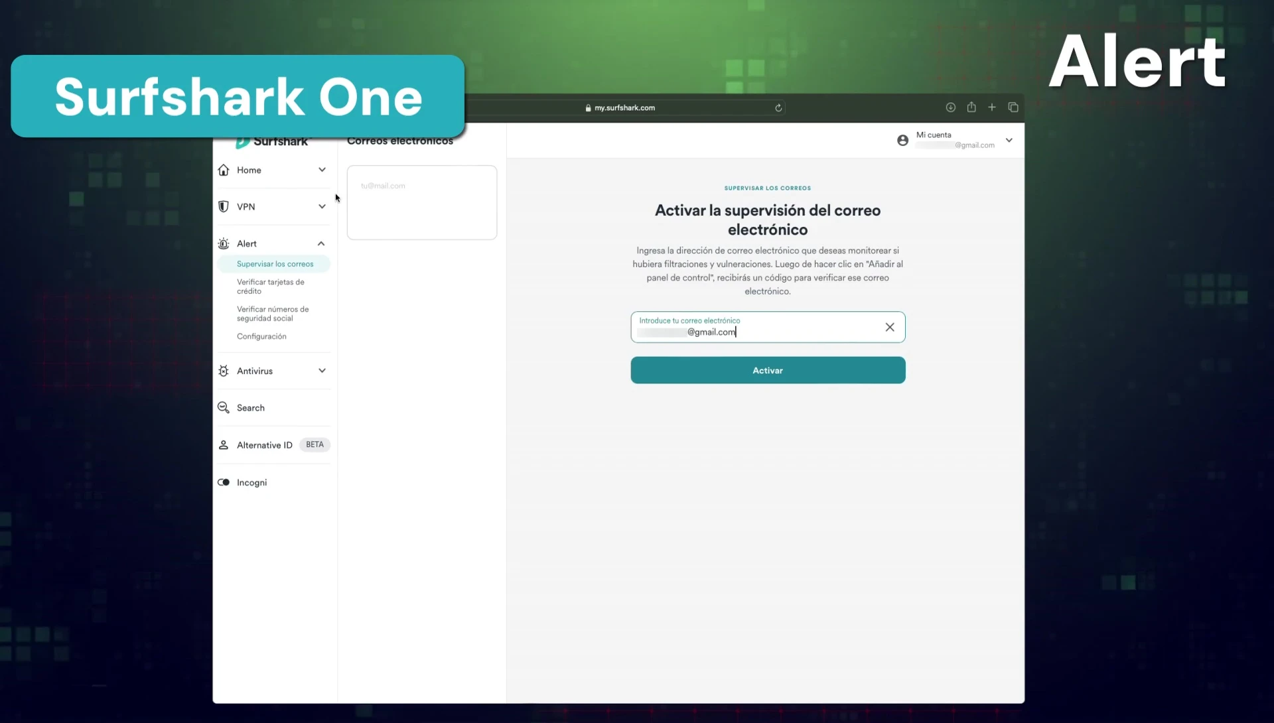This screenshot has width=1274, height=723.
Task: Open a new browser tab with plus
Action: pos(992,107)
